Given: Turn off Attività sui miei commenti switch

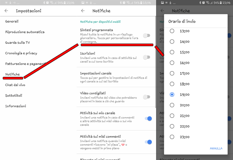Looking at the screenshot, I should [148, 142].
